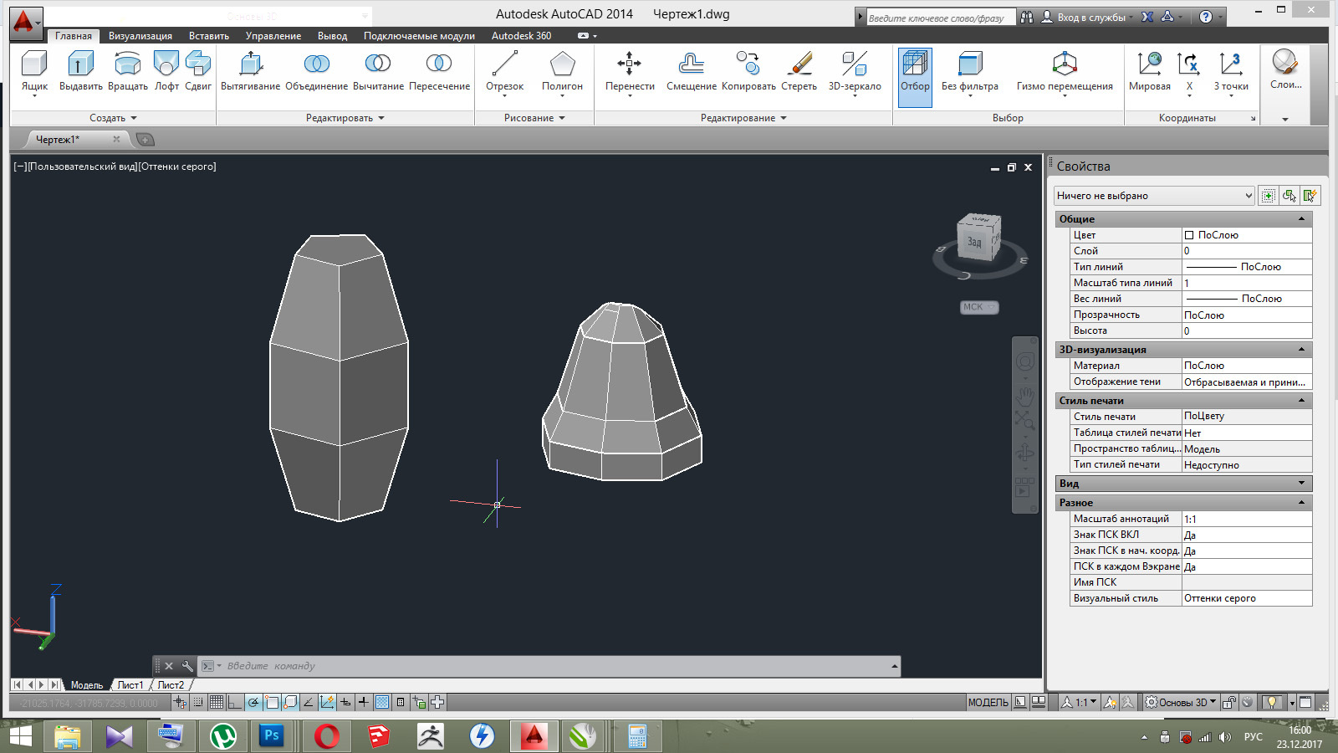Viewport: 1338px width, 753px height.
Task: Pick the Вращать (Revolve) tool
Action: [128, 71]
